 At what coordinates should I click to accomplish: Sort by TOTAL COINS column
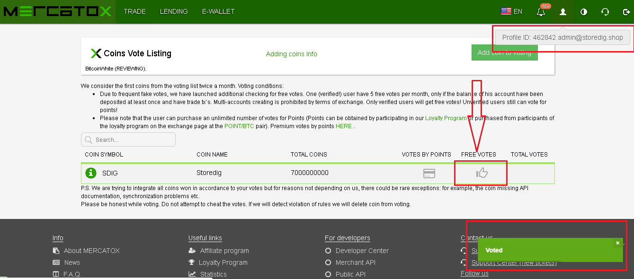[x=309, y=155]
